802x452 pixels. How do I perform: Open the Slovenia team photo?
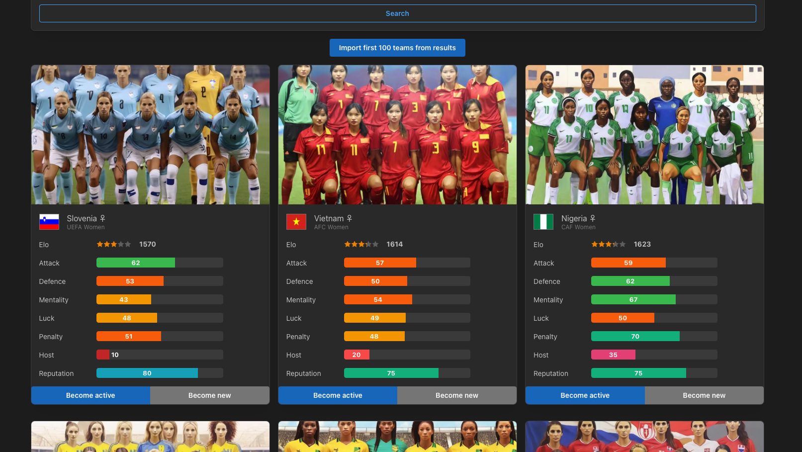[x=150, y=135]
